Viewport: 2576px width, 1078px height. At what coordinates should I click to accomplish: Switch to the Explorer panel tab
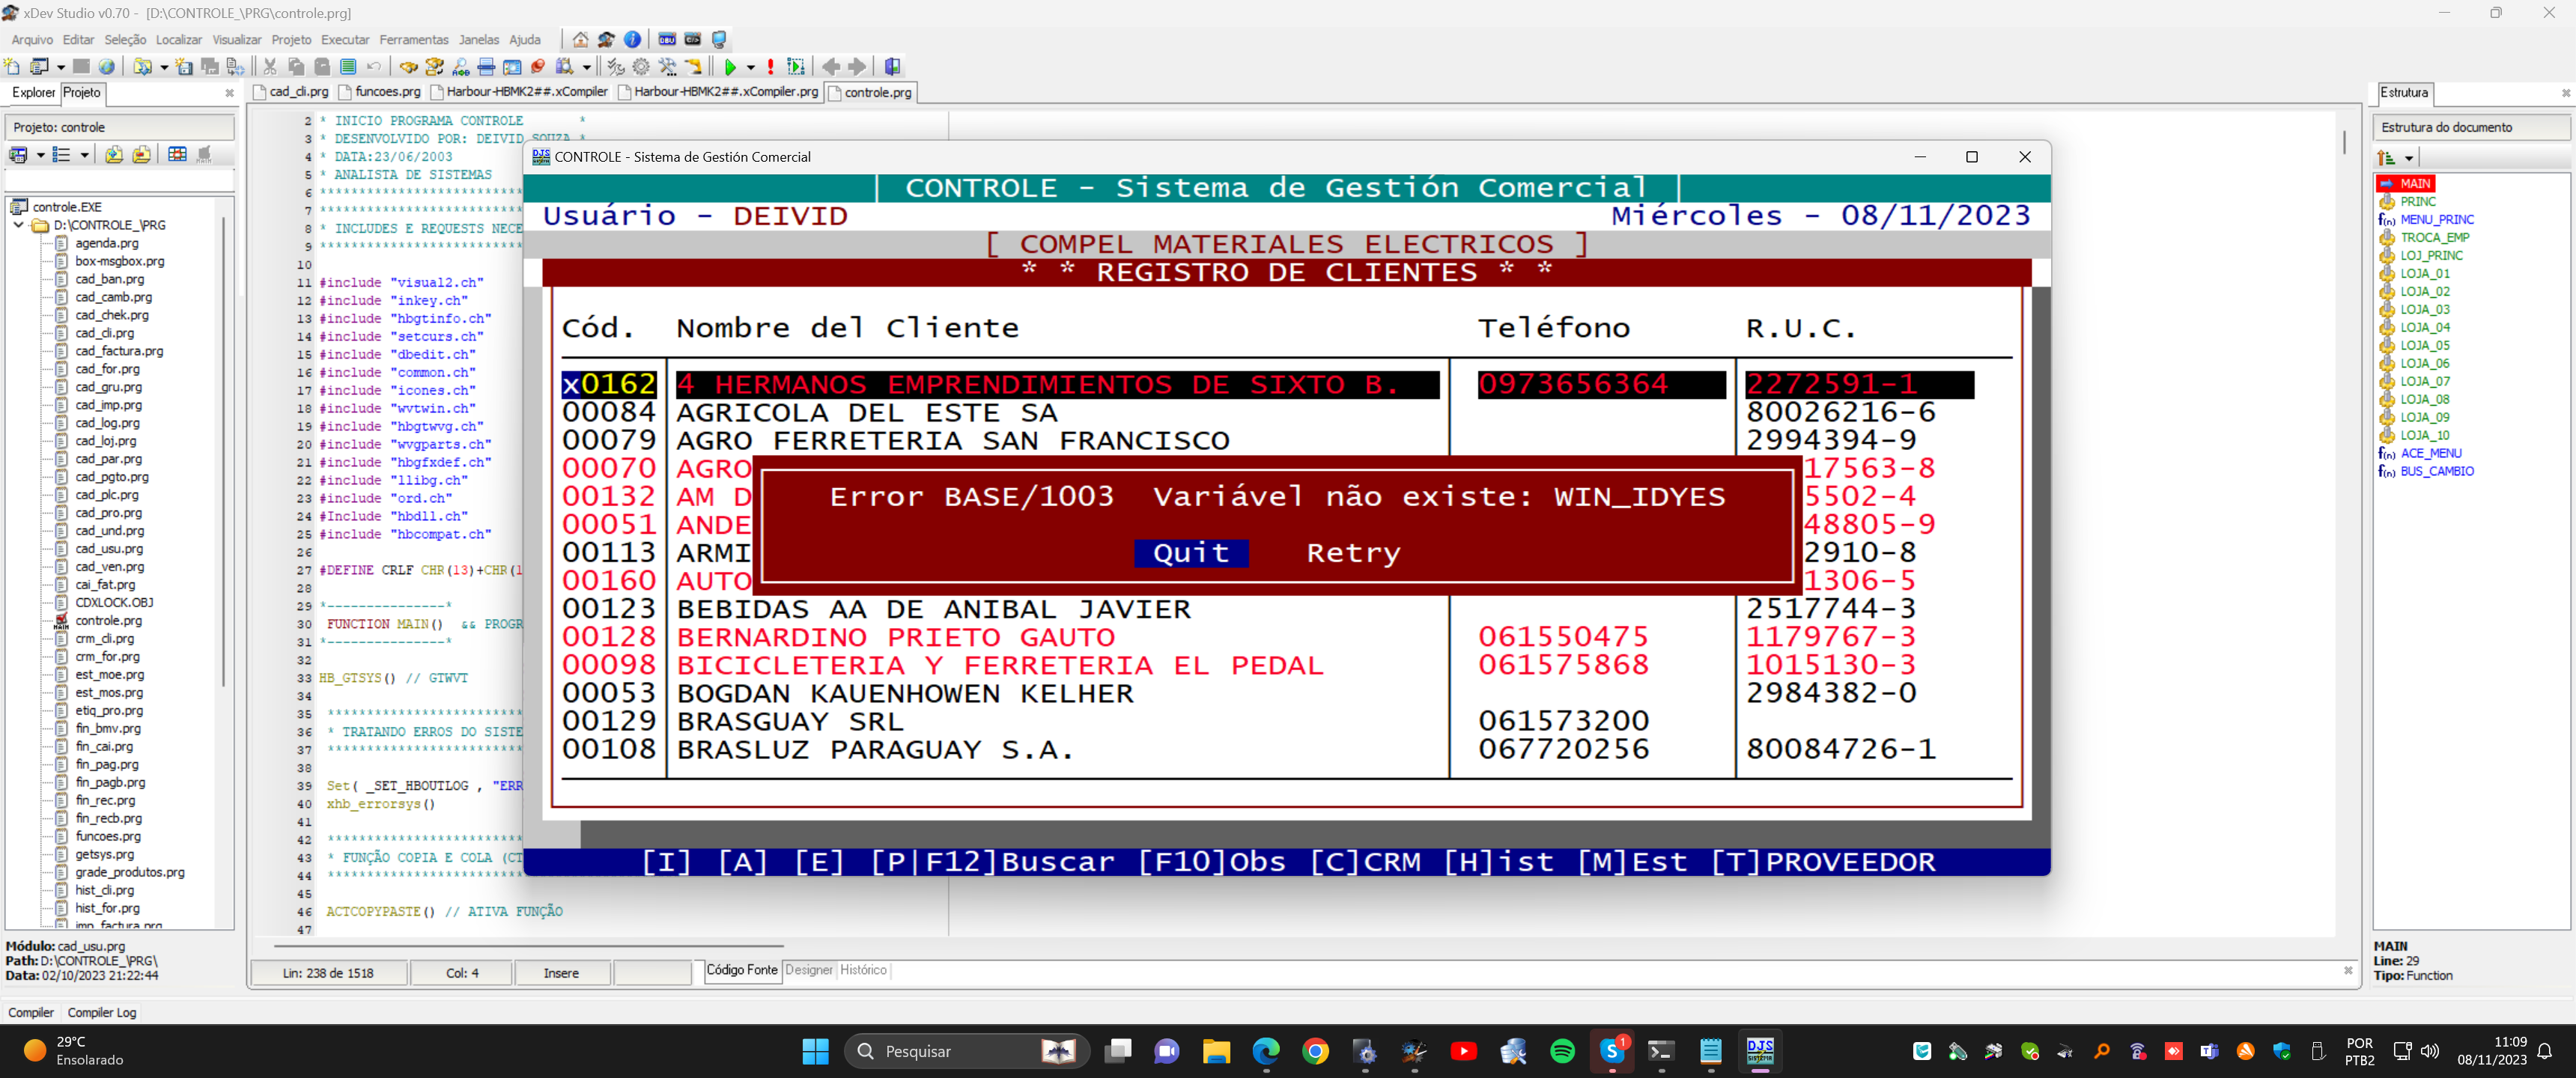[x=33, y=92]
